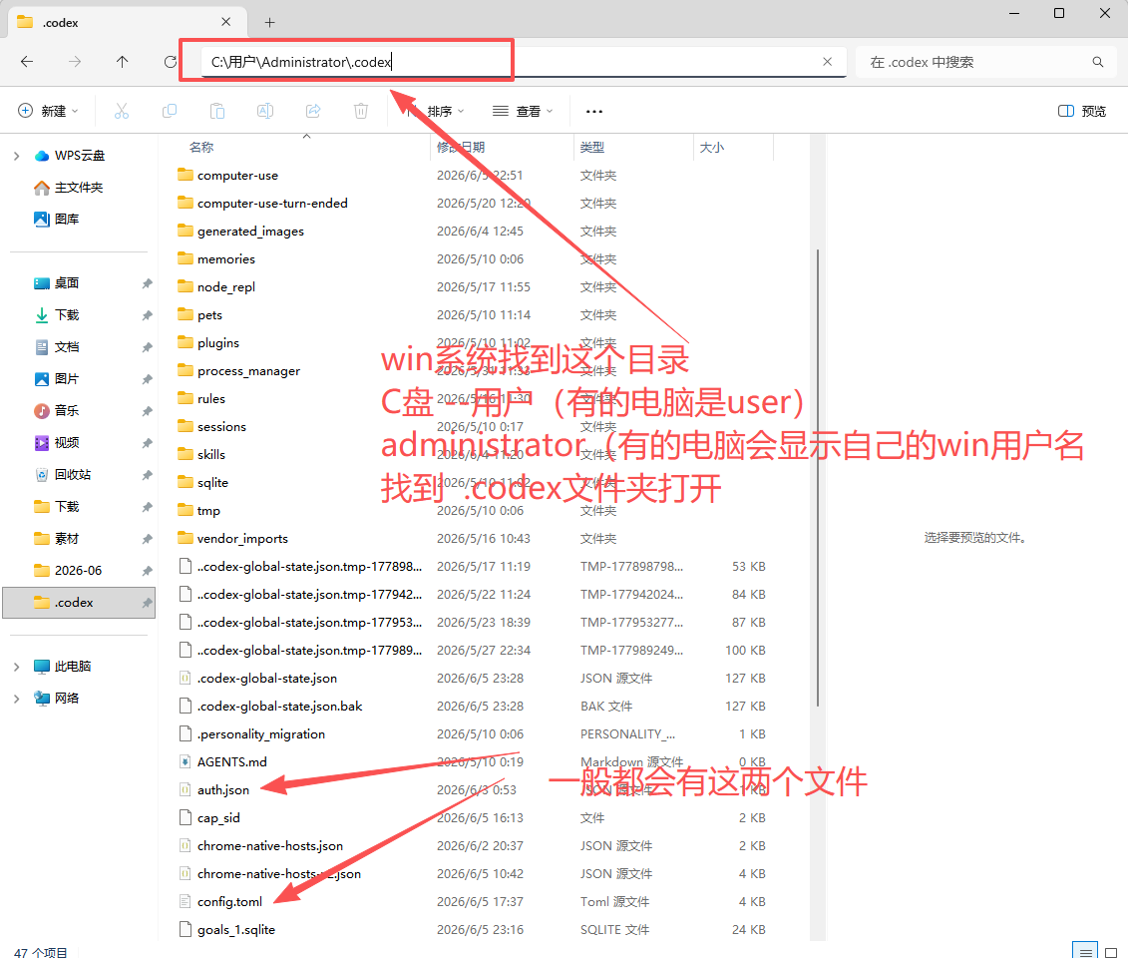Open the three-dots more options menu

point(594,112)
